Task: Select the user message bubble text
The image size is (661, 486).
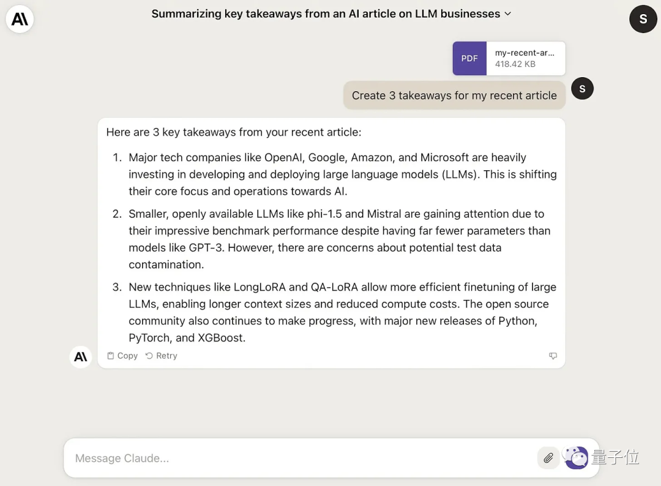Action: (454, 95)
